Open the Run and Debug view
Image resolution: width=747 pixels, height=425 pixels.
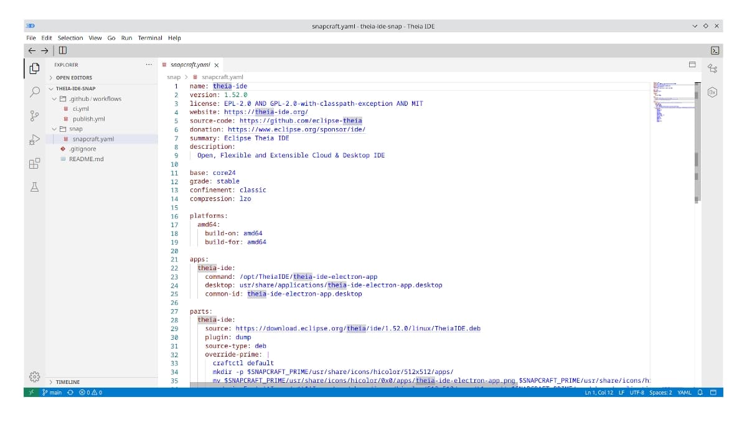click(35, 140)
